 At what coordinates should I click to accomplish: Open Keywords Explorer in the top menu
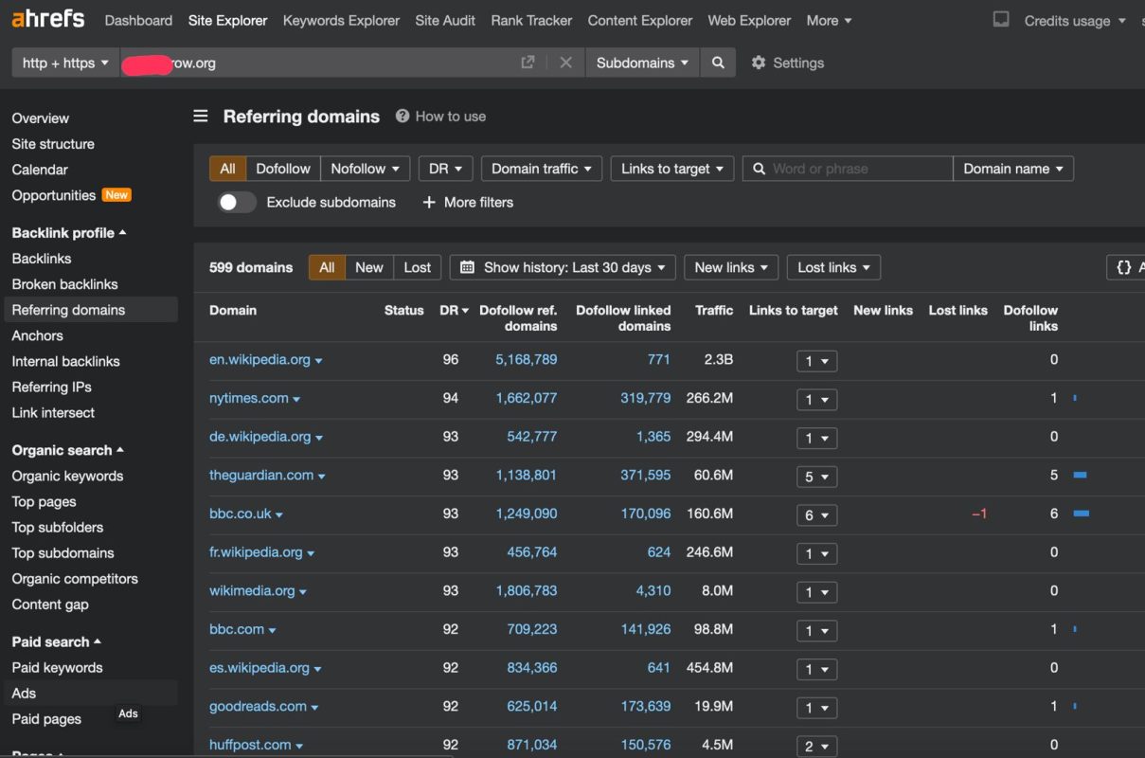[341, 20]
